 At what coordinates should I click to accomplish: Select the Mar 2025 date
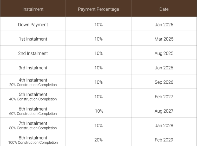tap(164, 39)
